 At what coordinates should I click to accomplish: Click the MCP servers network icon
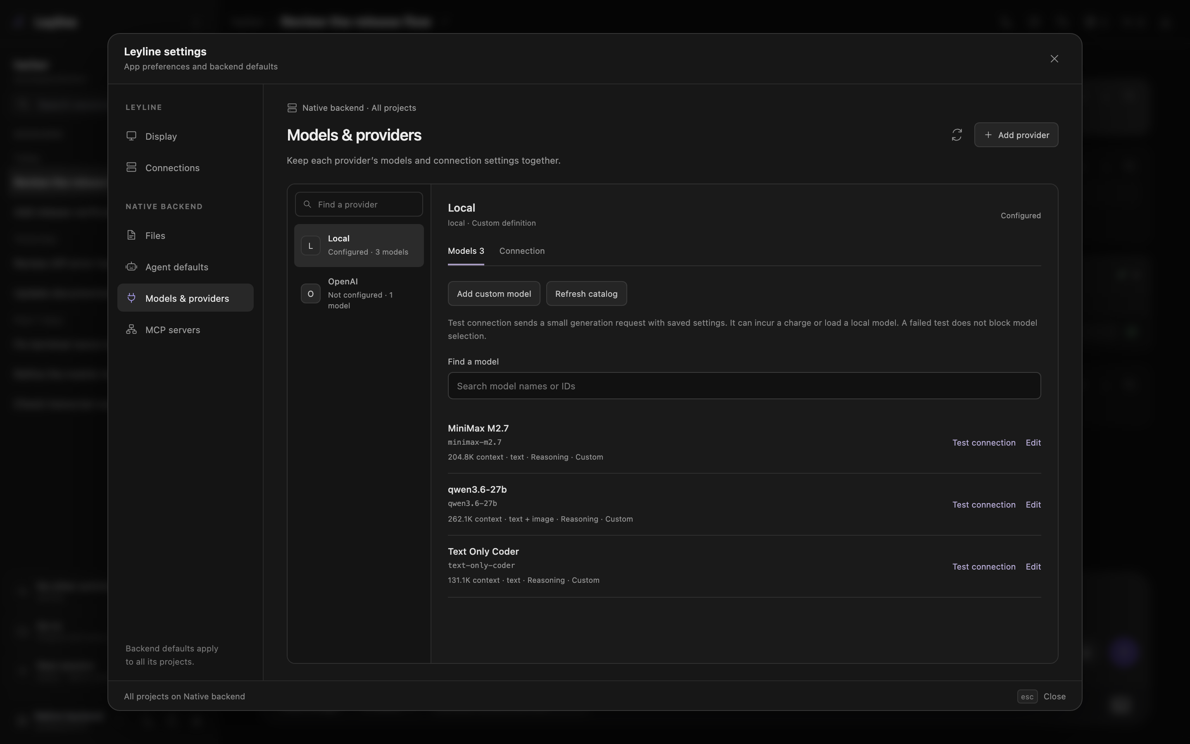coord(131,329)
